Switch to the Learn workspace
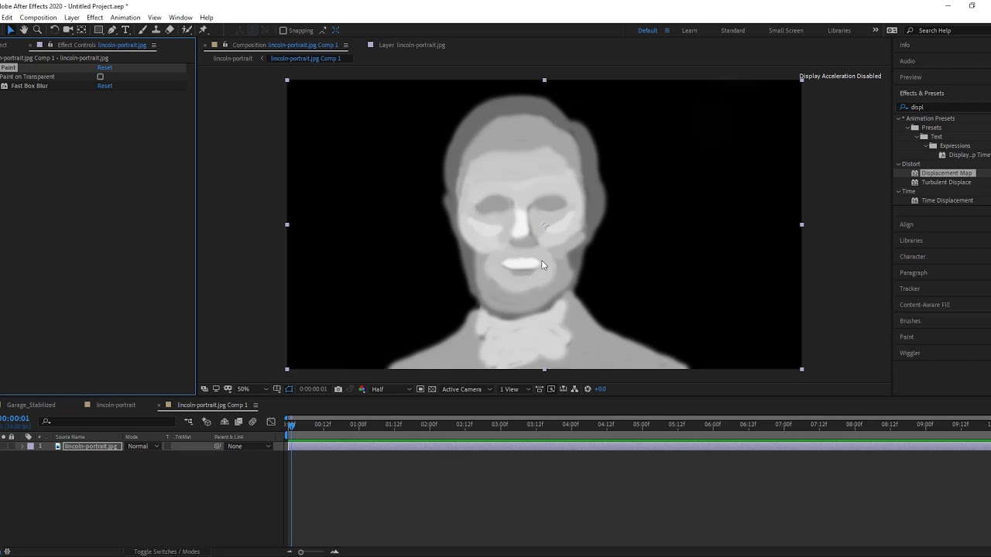 coord(689,31)
